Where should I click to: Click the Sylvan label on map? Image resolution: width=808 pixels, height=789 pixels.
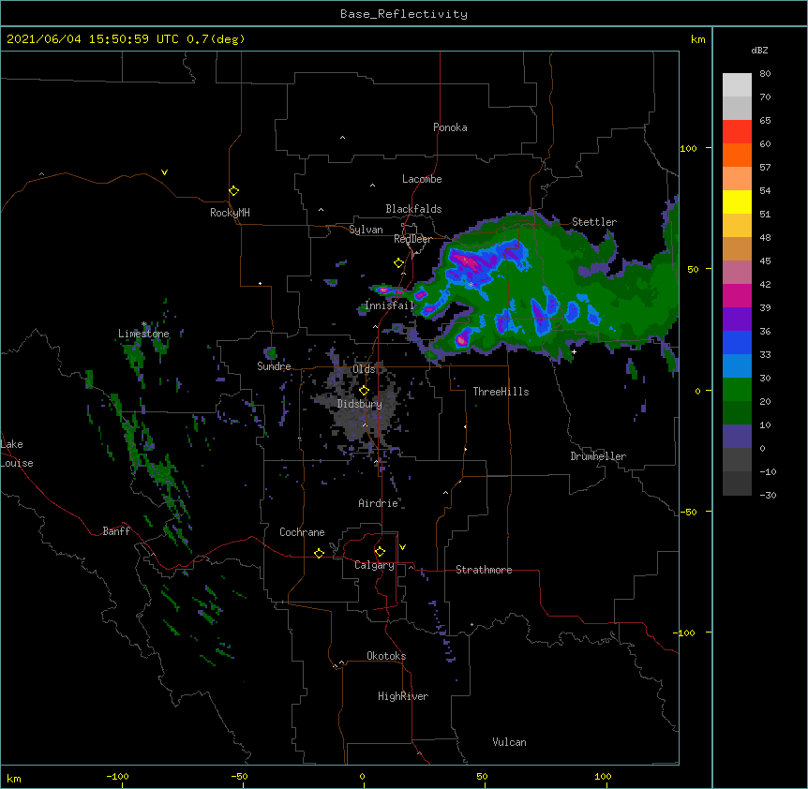(366, 230)
